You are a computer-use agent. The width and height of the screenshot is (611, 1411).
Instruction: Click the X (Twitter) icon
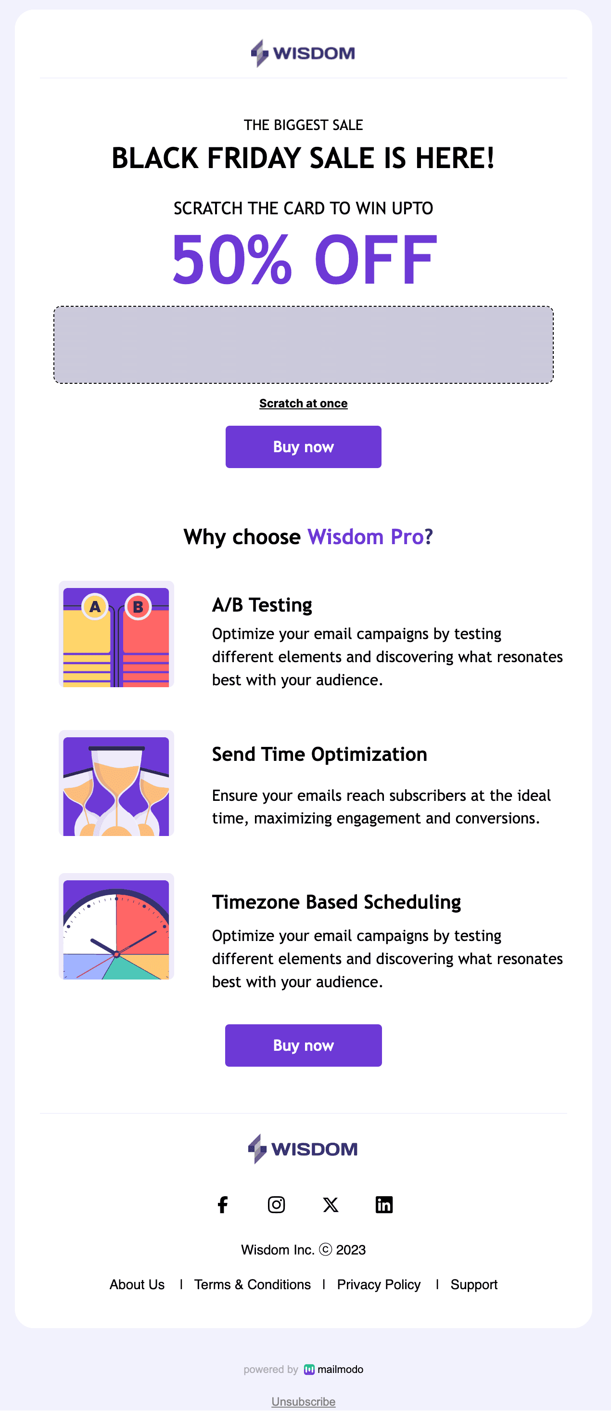click(331, 1204)
